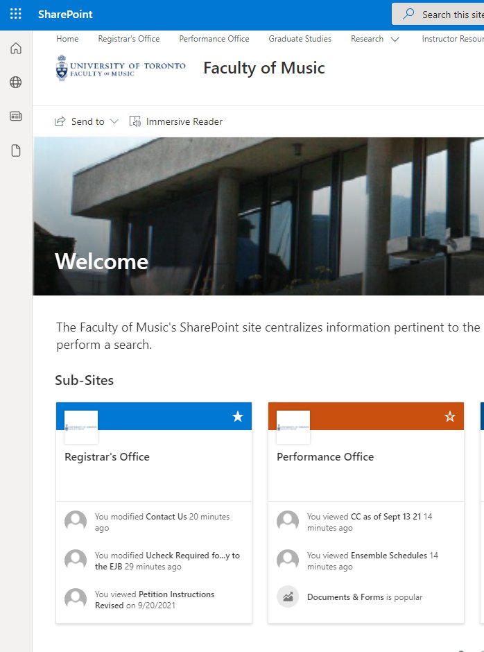Click avatar beside Ucheck Required activity
The height and width of the screenshot is (652, 484).
pos(76,560)
